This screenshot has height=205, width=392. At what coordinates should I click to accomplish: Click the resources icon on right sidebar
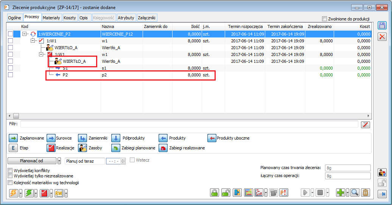pyautogui.click(x=382, y=172)
